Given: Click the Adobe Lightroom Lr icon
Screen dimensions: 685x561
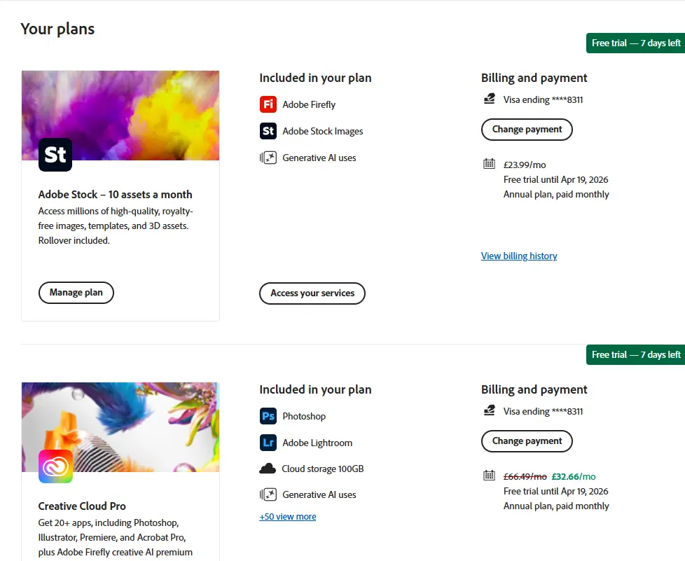Looking at the screenshot, I should click(268, 443).
